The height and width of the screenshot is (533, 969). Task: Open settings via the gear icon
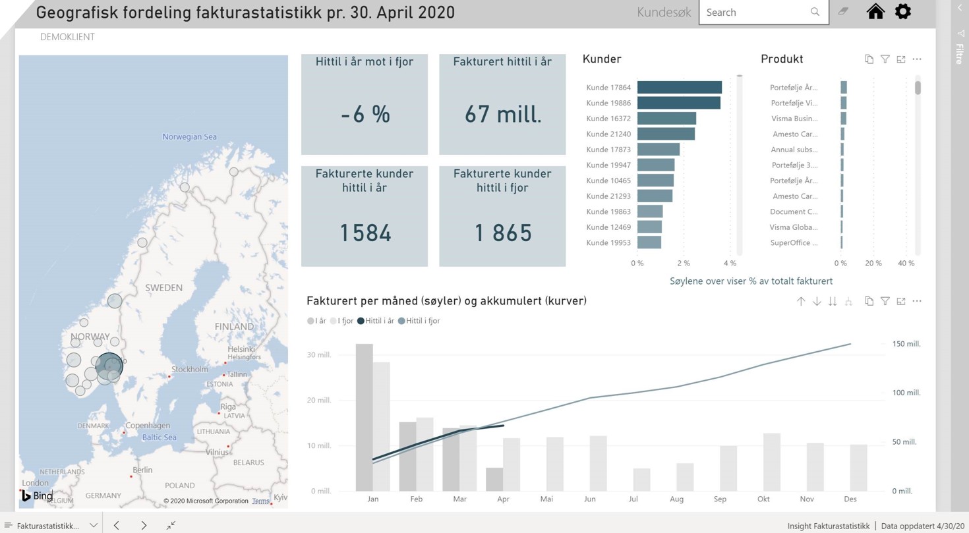pos(903,12)
